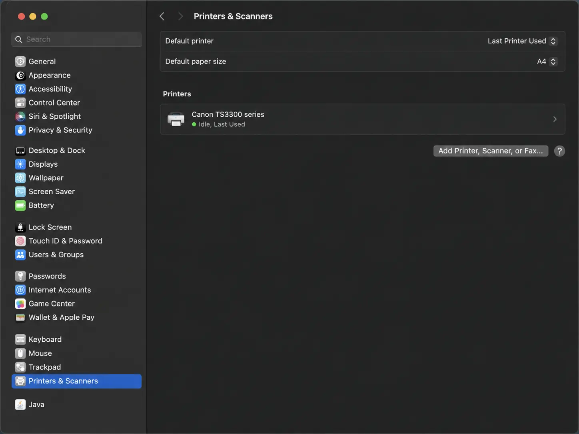Click the green full-screen window button
Viewport: 579px width, 434px height.
[44, 16]
